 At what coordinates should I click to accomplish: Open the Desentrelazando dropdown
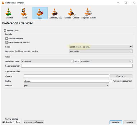click(47, 61)
